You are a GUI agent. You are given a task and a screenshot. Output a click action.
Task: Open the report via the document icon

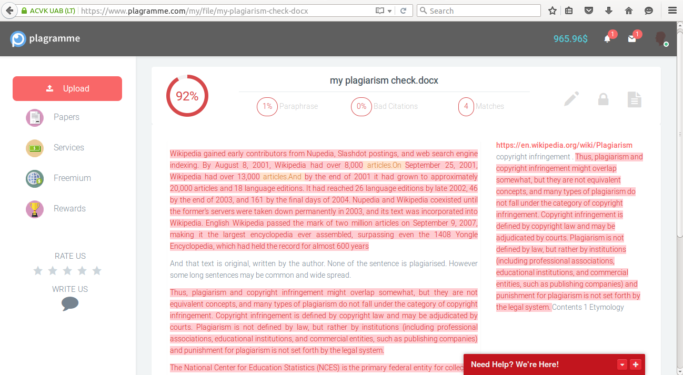pyautogui.click(x=635, y=99)
